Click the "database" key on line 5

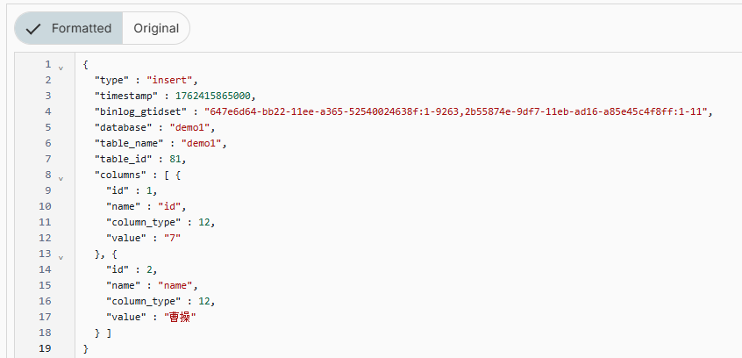[x=123, y=127]
